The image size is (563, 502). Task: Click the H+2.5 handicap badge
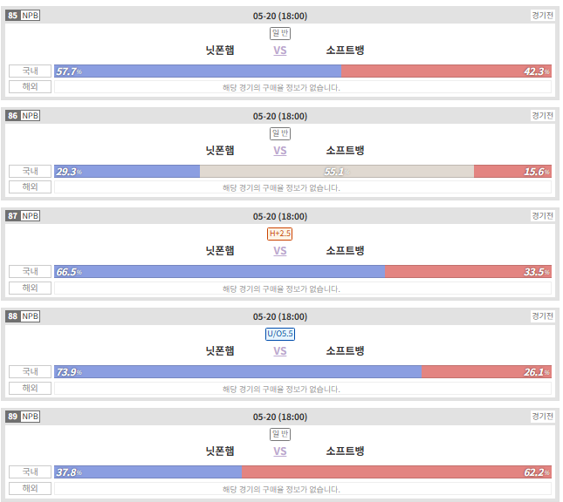click(279, 234)
